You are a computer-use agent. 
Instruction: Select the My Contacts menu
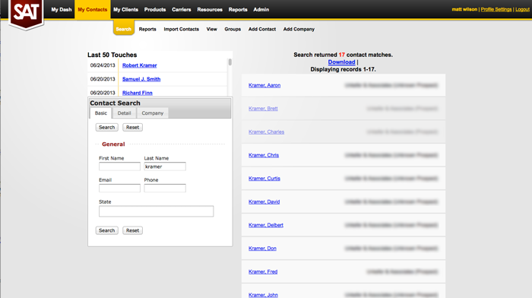92,10
